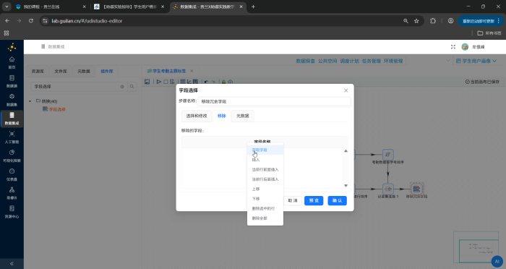Click the undo toolbar icon
This screenshot has width=506, height=269.
(206, 82)
